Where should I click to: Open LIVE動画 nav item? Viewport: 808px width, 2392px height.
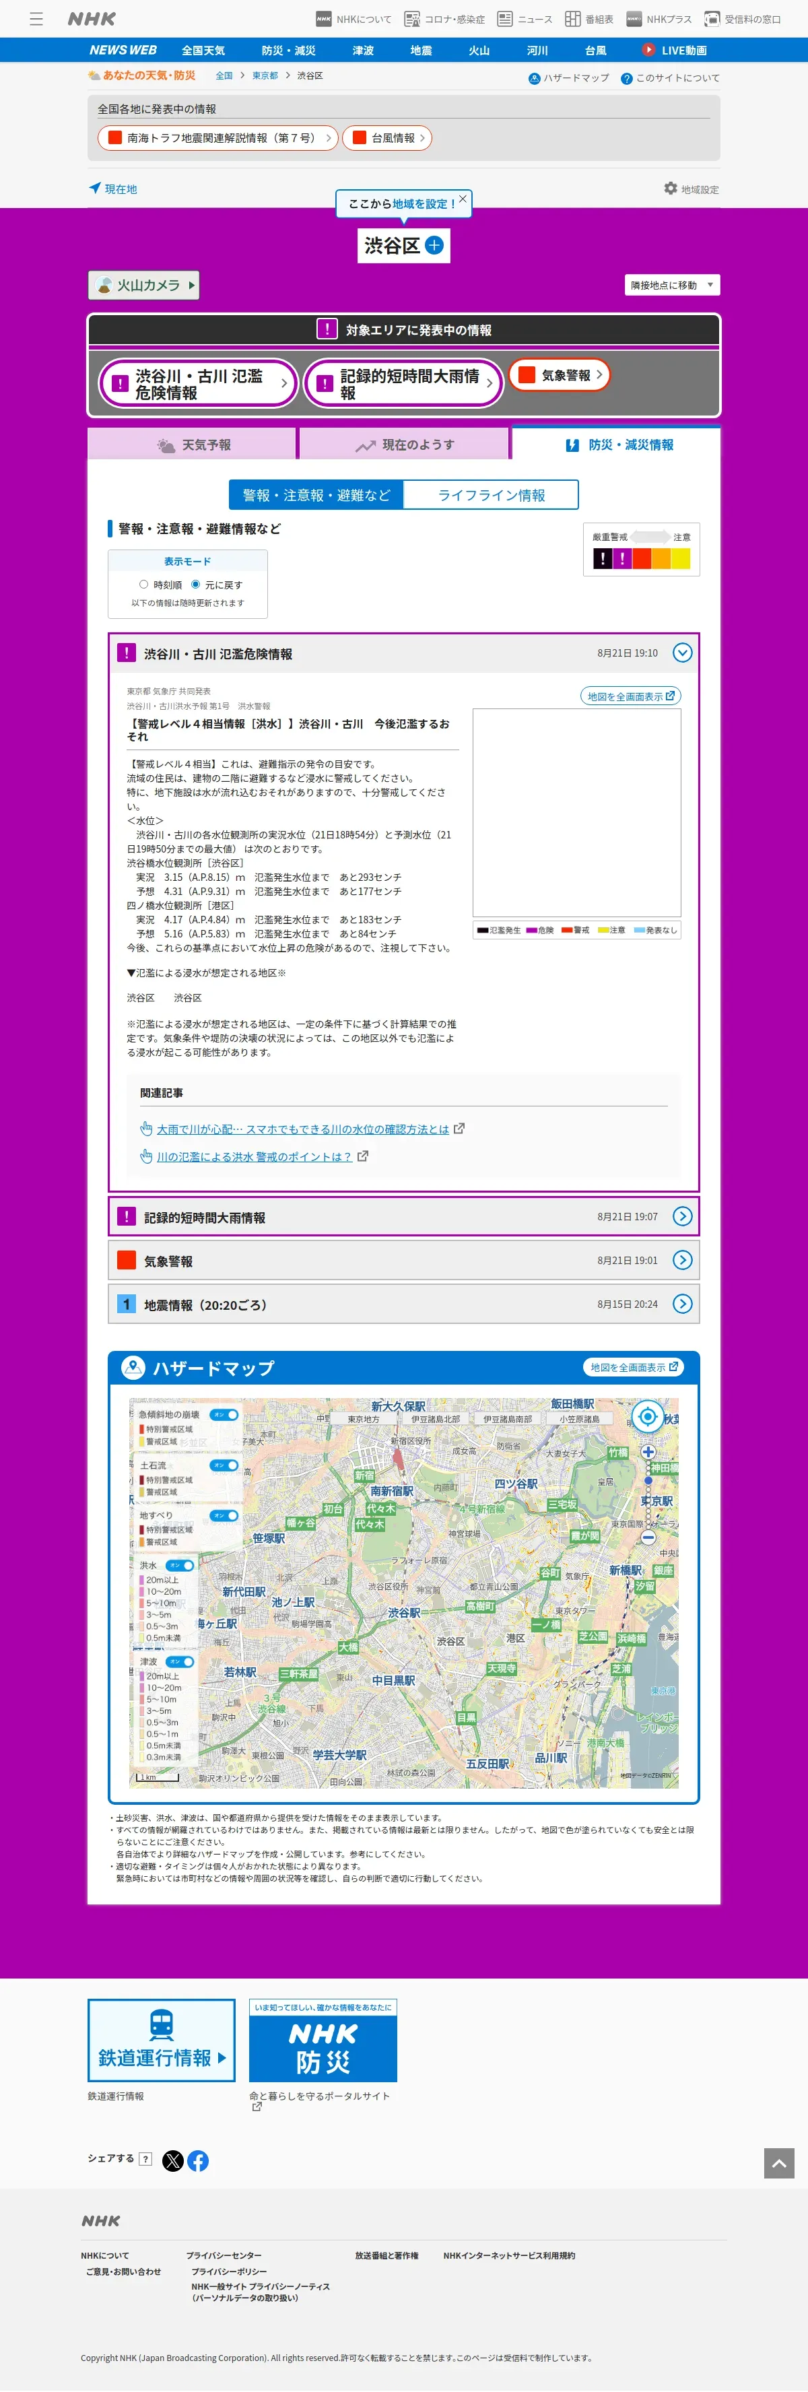(674, 50)
